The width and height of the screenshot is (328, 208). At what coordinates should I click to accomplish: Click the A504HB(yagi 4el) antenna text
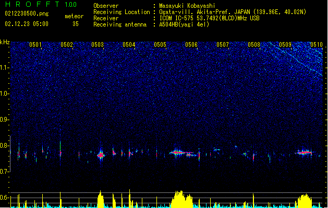point(184,24)
